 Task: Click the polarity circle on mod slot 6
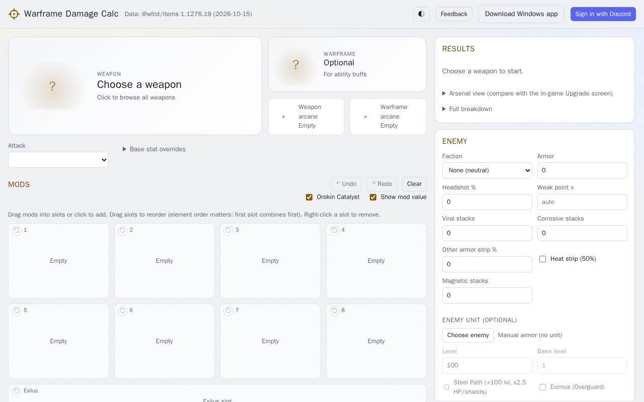[122, 311]
